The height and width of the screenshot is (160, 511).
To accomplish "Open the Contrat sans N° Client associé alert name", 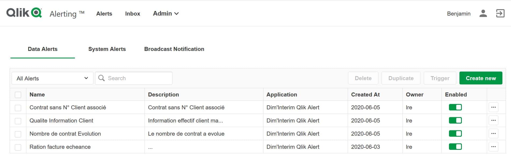I will (68, 107).
